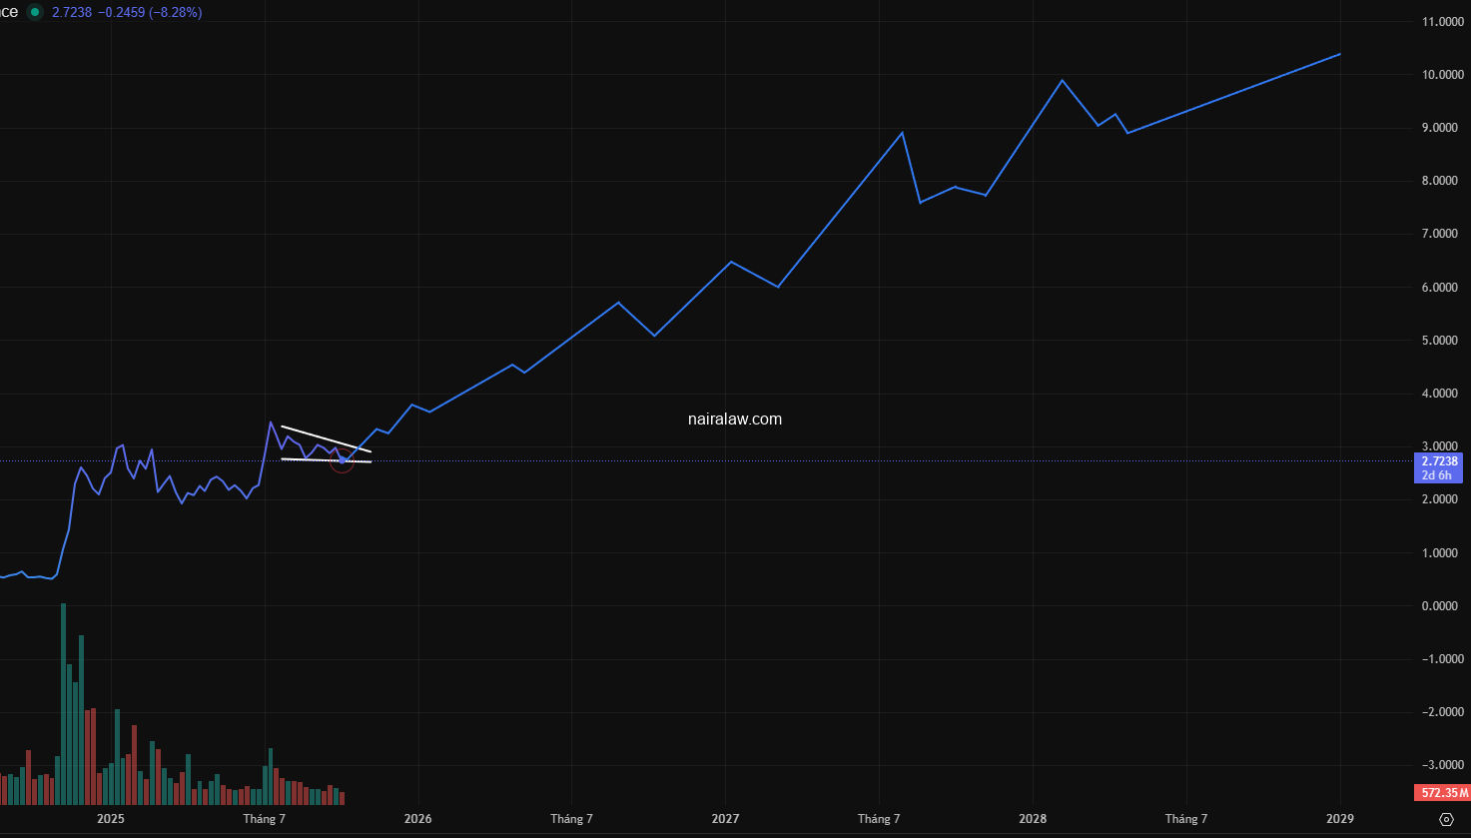Click the 0.0000 price axis label
1471x838 pixels.
tap(1440, 606)
